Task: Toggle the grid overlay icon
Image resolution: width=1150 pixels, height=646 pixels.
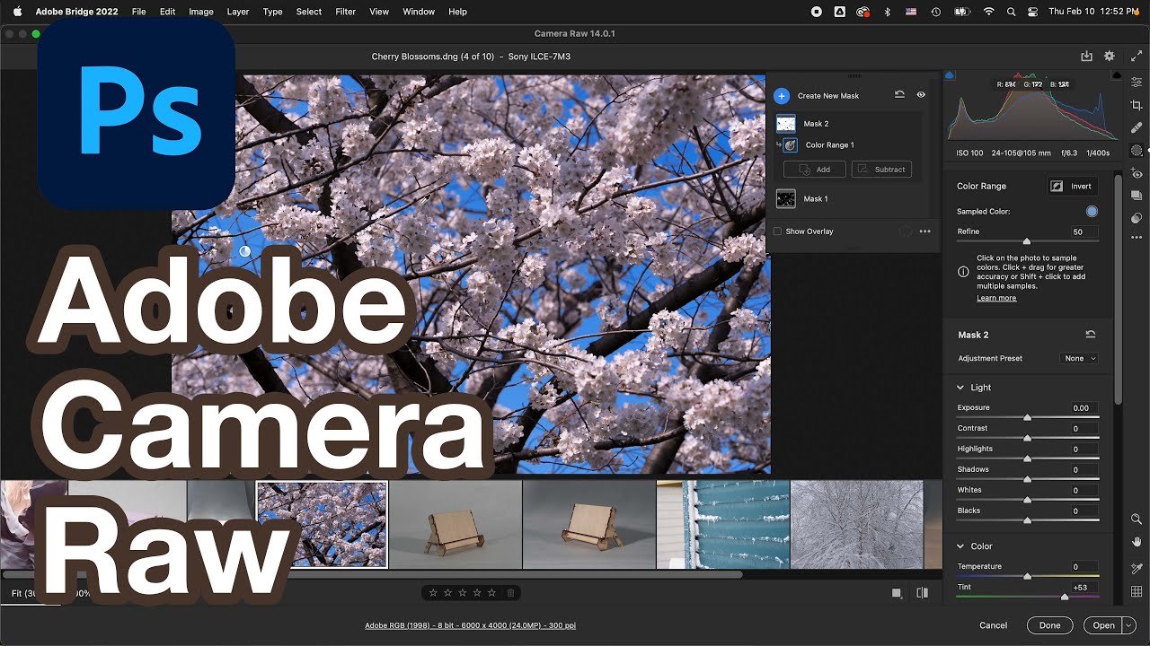Action: click(1137, 591)
